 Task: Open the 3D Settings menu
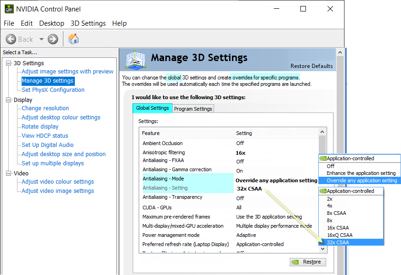click(x=88, y=23)
